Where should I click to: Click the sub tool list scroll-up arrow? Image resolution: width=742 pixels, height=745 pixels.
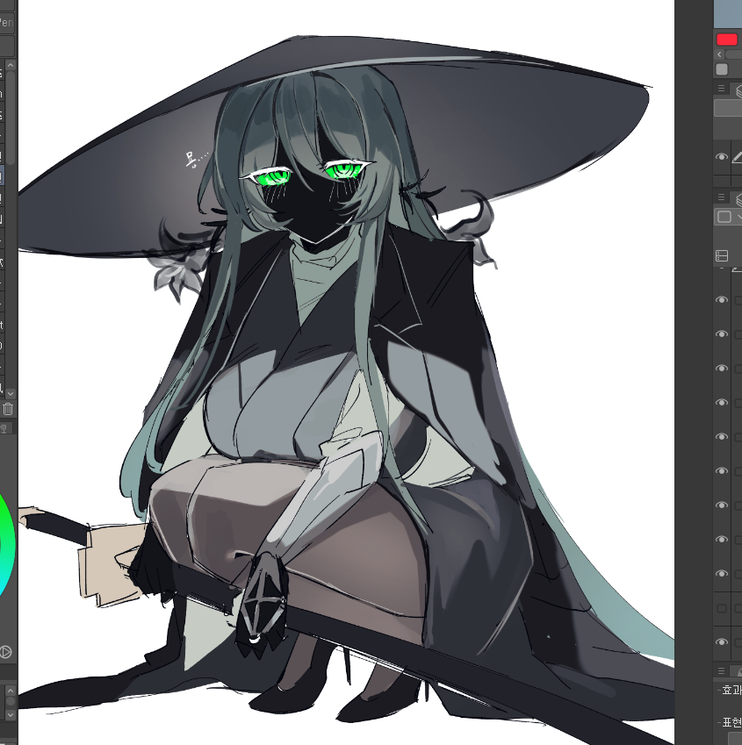[11, 65]
